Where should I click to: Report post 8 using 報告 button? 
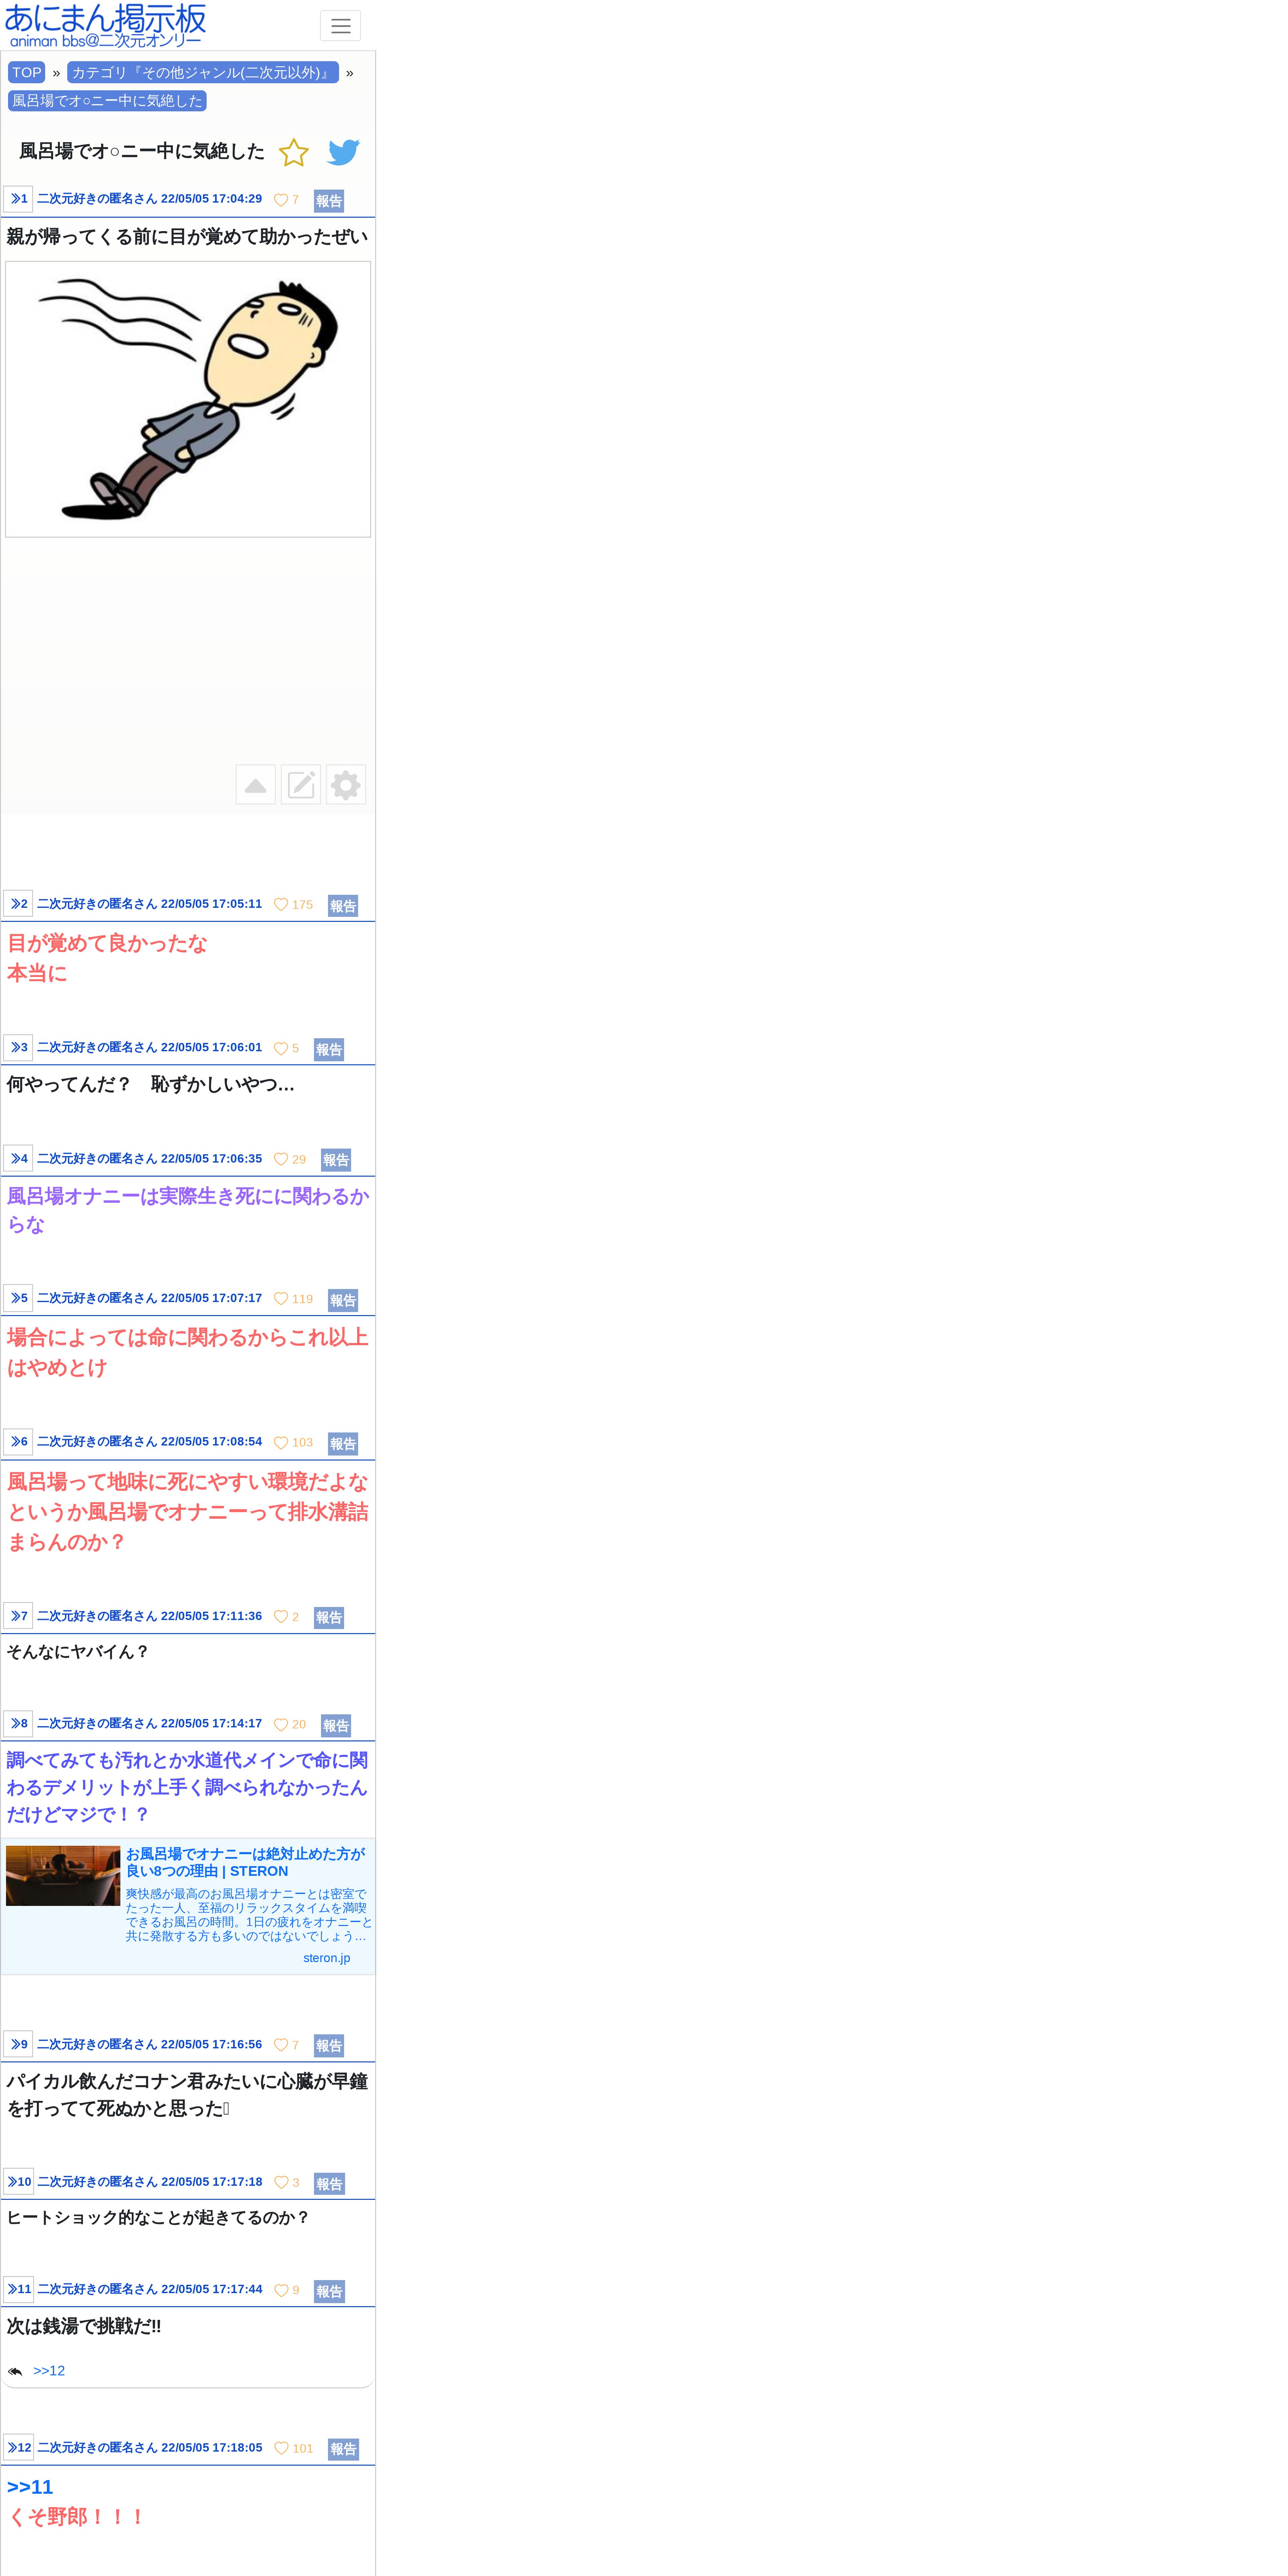(336, 1726)
